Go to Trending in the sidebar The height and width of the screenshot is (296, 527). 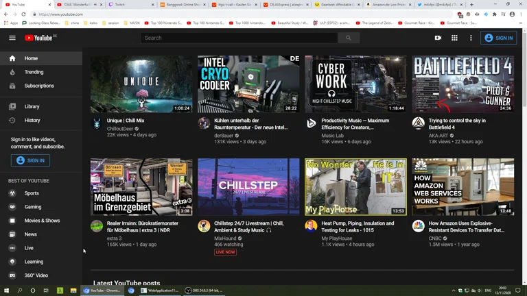pos(34,72)
